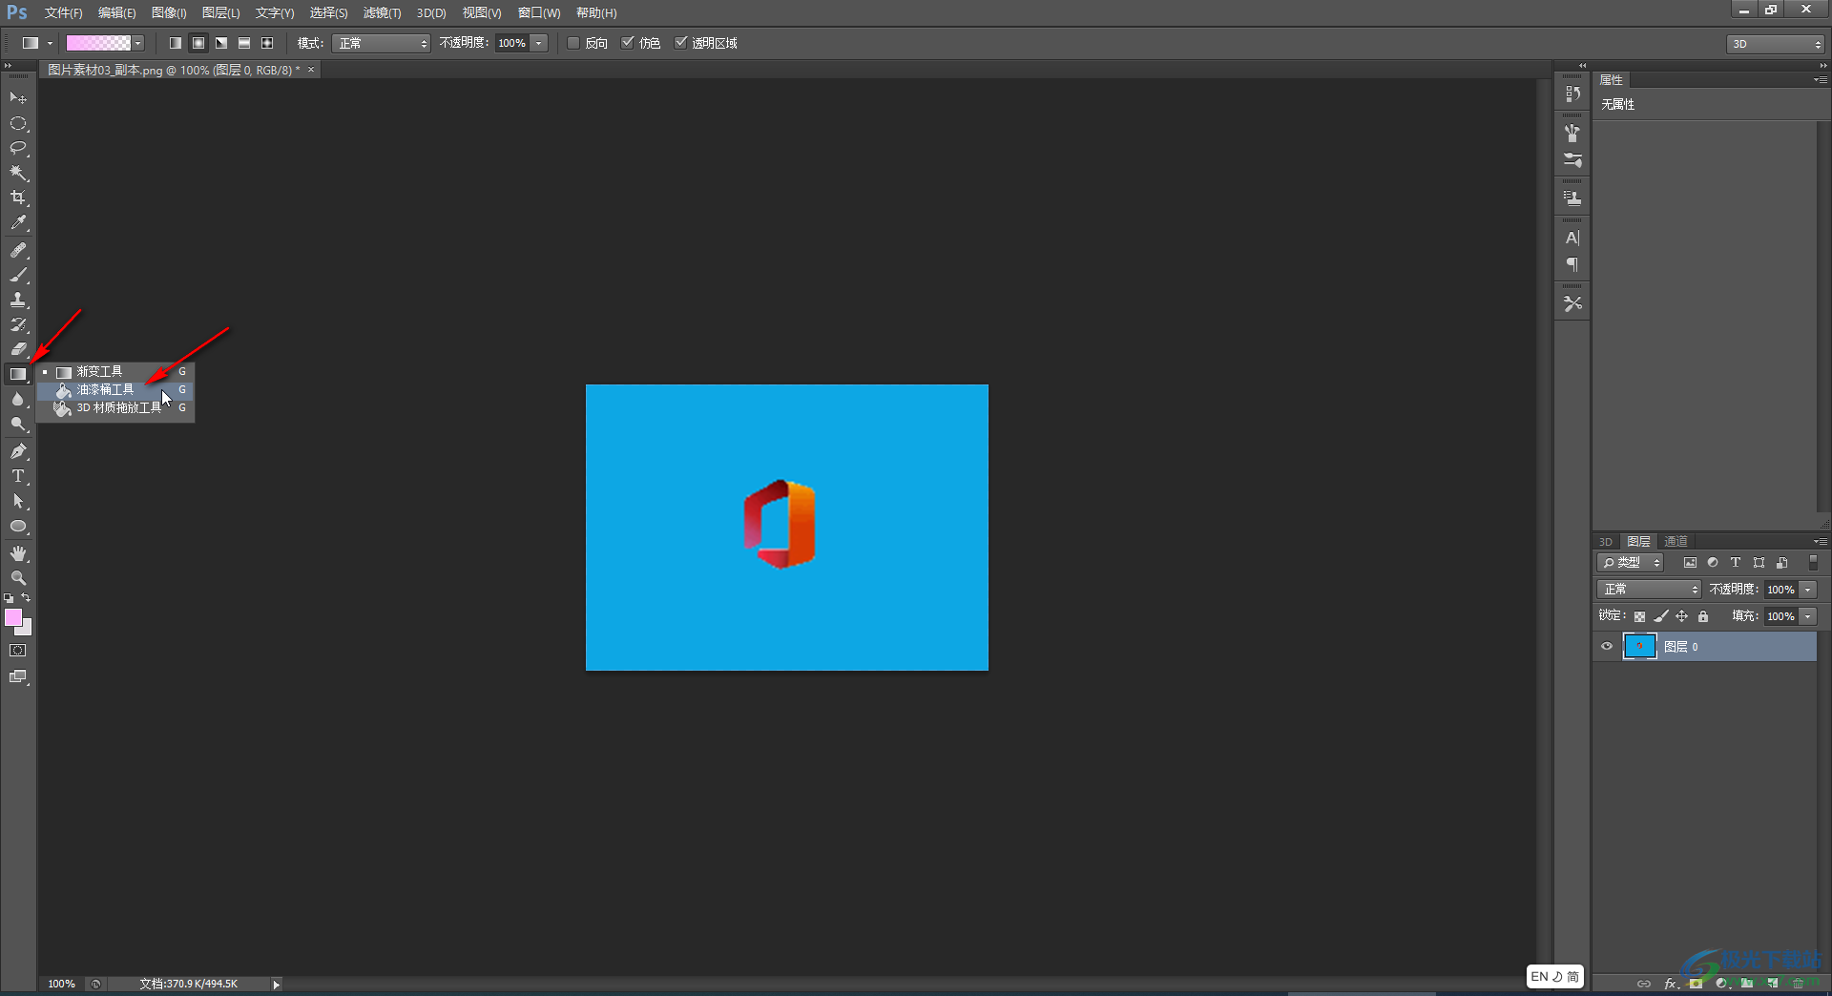Select the Path Selection tool
Screen dimensions: 1832x996
click(18, 501)
